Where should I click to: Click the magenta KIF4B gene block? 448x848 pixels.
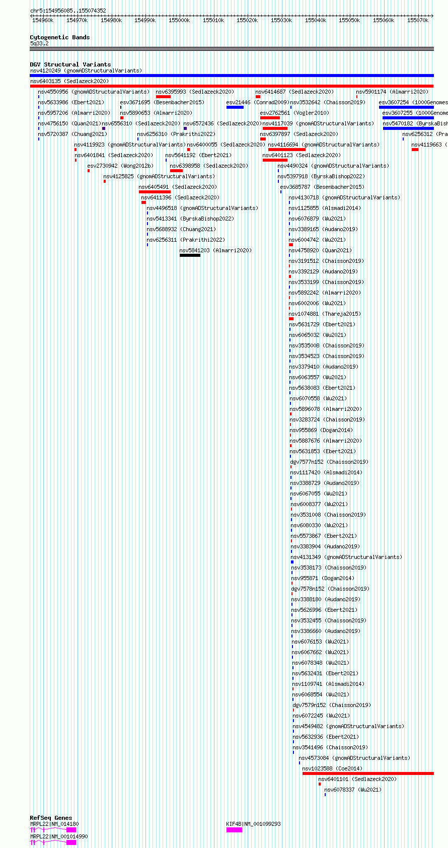[x=234, y=830]
